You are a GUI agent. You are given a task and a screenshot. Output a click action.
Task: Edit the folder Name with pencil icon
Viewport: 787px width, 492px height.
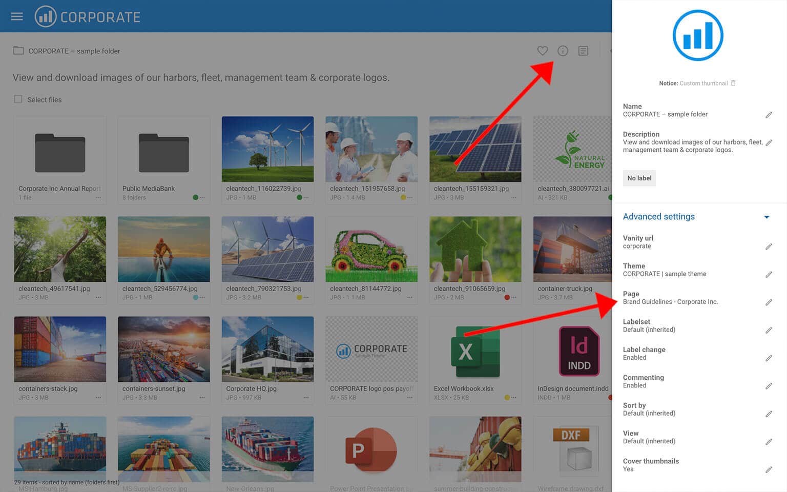769,115
